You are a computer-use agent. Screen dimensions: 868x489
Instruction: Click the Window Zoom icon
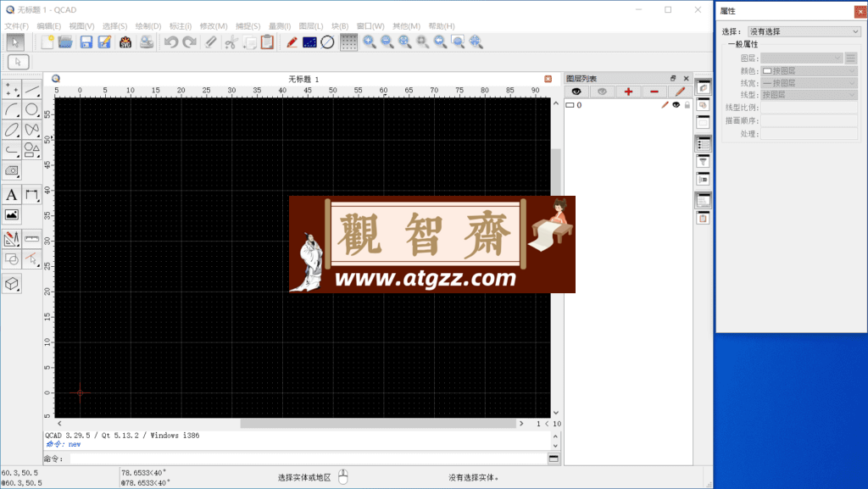458,42
